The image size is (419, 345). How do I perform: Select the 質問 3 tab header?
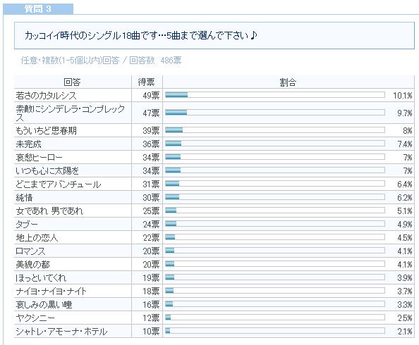tap(37, 9)
